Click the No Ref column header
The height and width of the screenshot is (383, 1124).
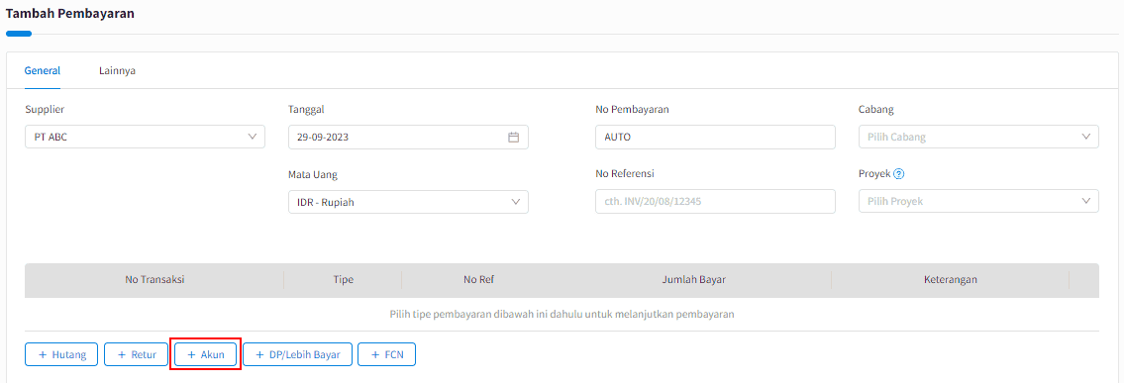pos(479,280)
